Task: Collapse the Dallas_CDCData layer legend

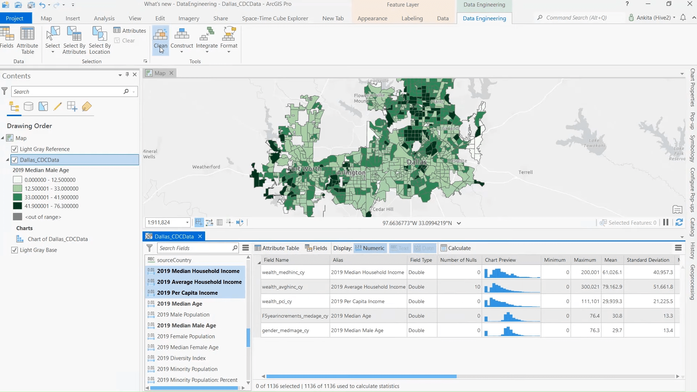Action: click(x=8, y=160)
